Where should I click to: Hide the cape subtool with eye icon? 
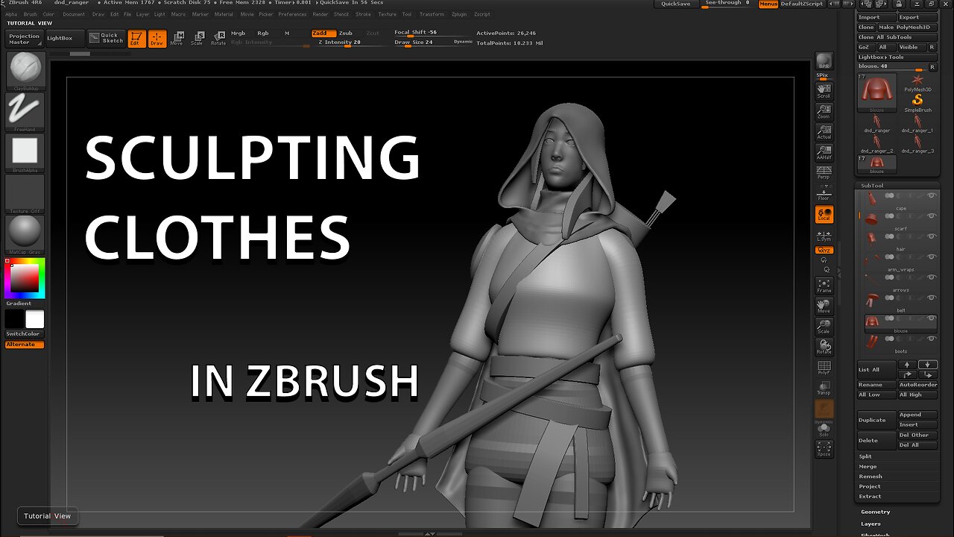coord(931,195)
